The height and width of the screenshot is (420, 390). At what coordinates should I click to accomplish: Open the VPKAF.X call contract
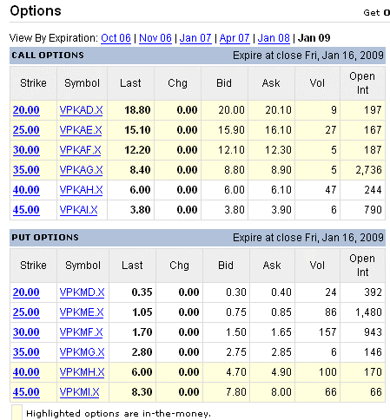[x=80, y=150]
